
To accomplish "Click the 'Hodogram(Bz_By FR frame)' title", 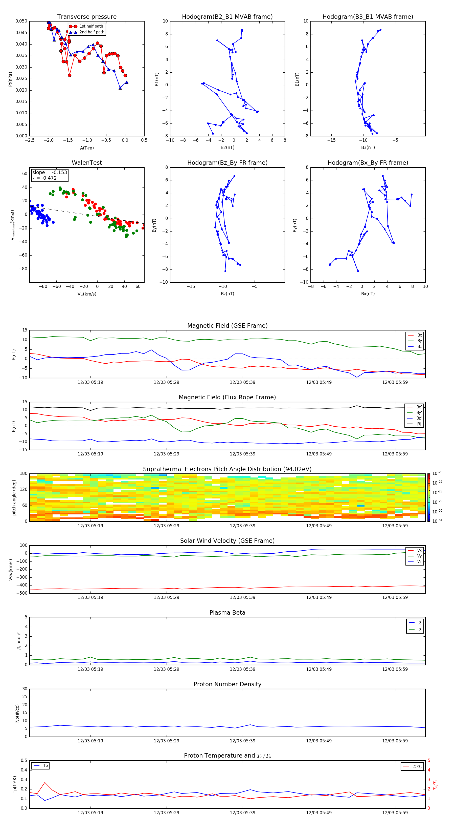I will click(227, 163).
